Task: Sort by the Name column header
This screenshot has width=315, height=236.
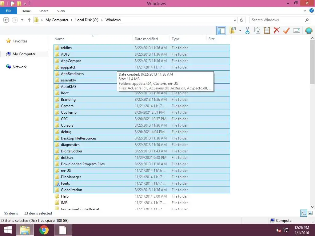Action: click(x=93, y=39)
